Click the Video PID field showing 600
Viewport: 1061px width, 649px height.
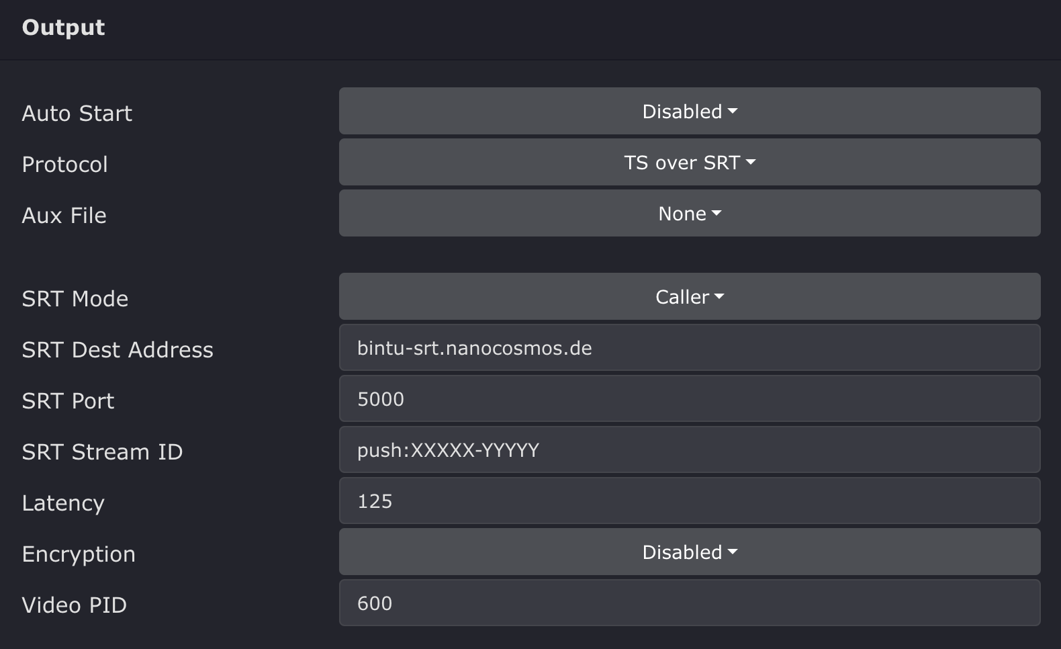tap(690, 603)
